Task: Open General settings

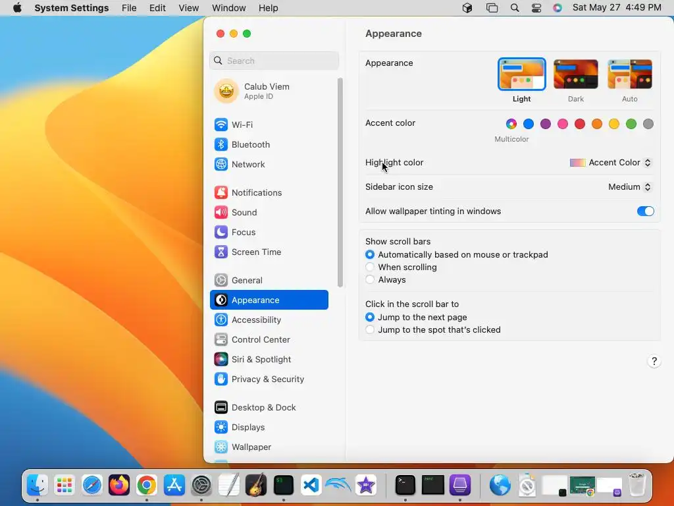Action: click(x=269, y=281)
